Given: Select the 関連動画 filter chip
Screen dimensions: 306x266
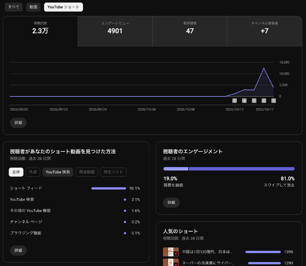Looking at the screenshot, I should [x=87, y=172].
